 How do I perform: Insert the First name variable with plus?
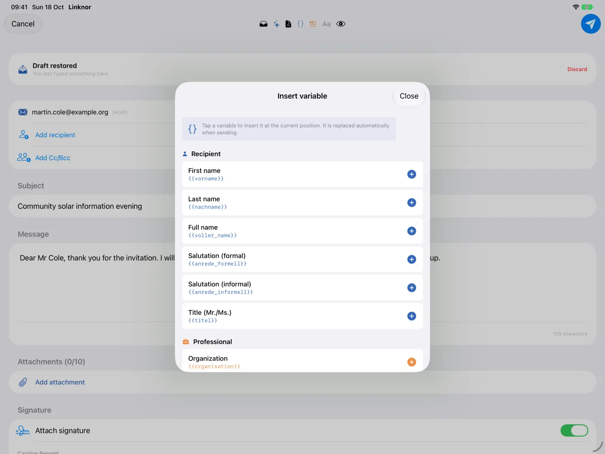(412, 174)
